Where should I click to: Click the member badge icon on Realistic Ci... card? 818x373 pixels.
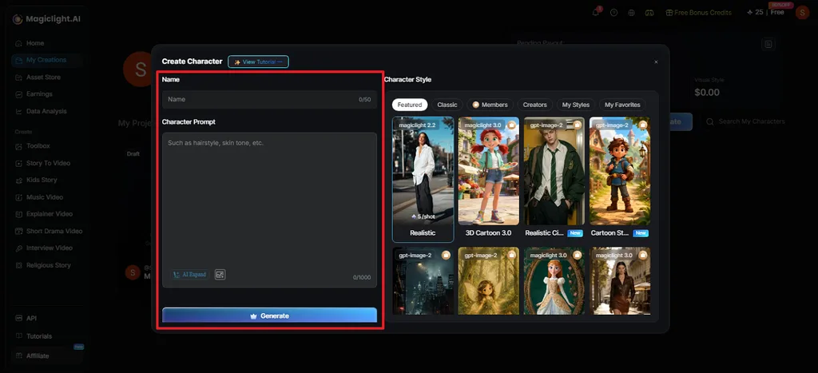(578, 125)
